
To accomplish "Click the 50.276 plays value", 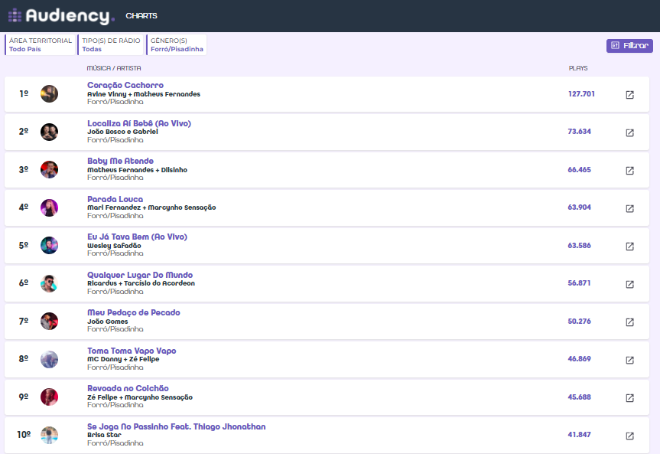I will (579, 322).
